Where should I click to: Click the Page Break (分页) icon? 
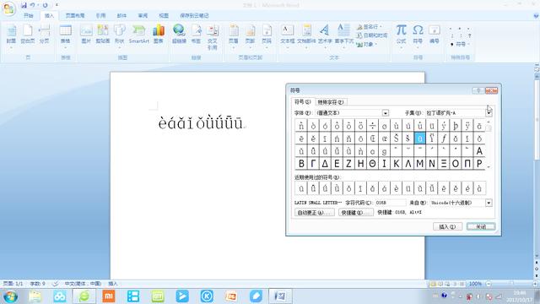tap(44, 34)
